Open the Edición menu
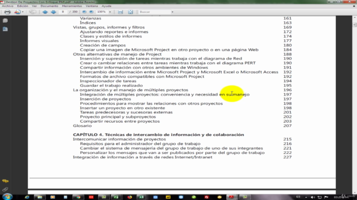 point(22,6)
